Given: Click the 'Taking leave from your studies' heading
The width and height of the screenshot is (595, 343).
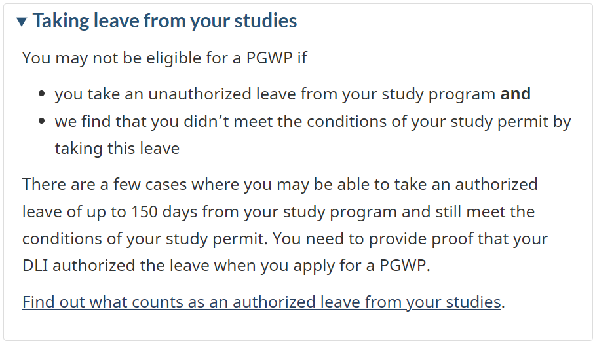Looking at the screenshot, I should [164, 21].
